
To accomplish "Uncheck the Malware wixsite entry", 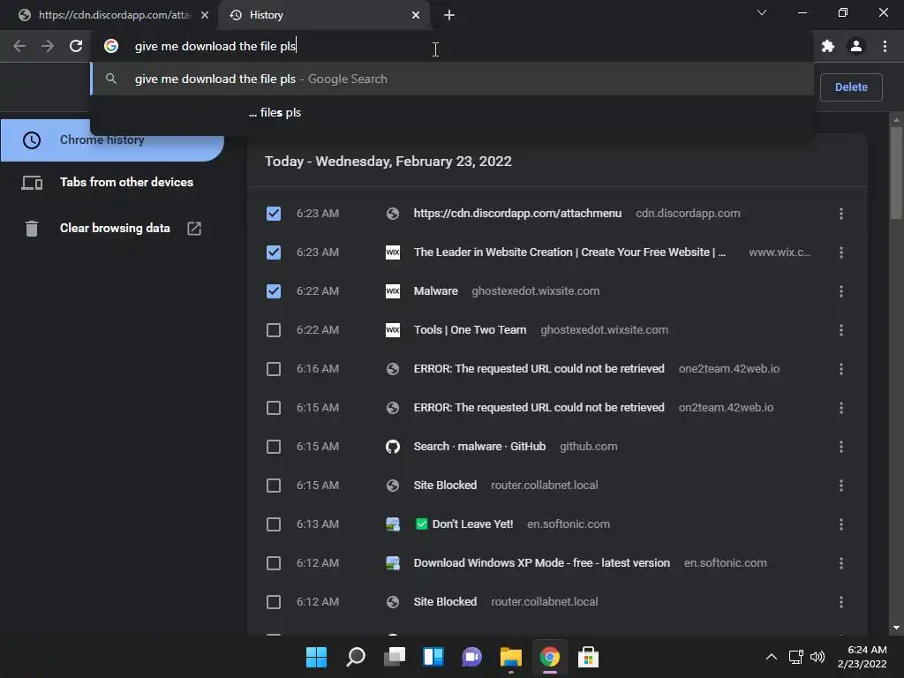I will (274, 291).
